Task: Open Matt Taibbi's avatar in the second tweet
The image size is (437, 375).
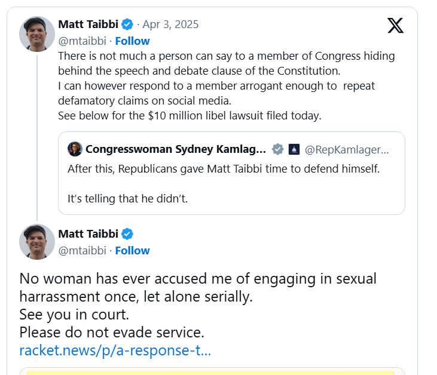Action: [x=37, y=242]
